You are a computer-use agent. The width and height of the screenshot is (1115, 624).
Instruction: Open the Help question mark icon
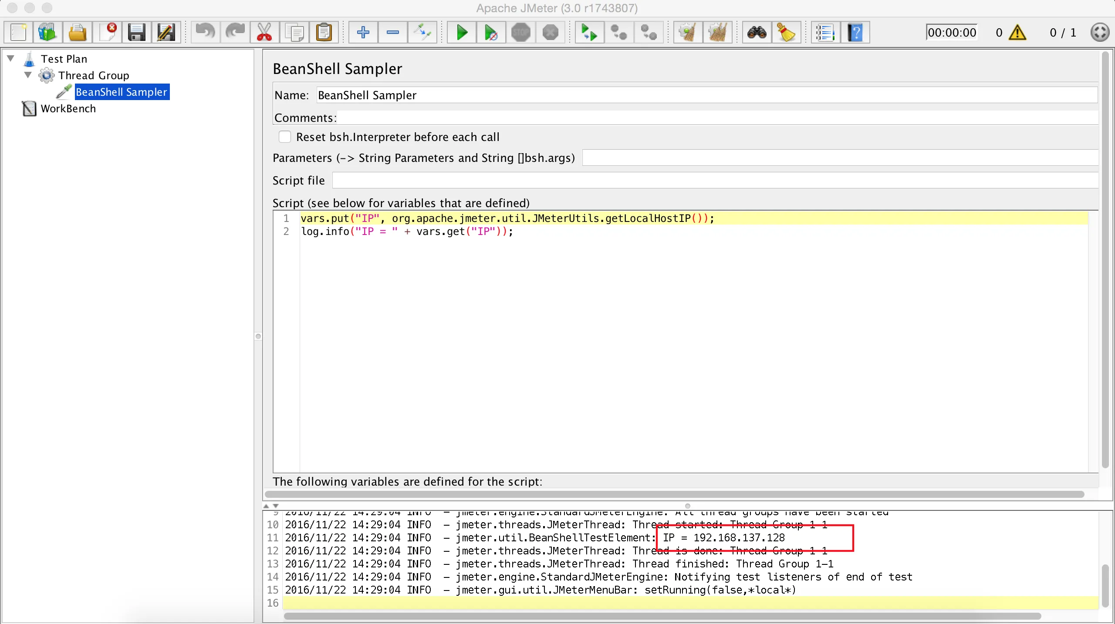click(x=855, y=33)
